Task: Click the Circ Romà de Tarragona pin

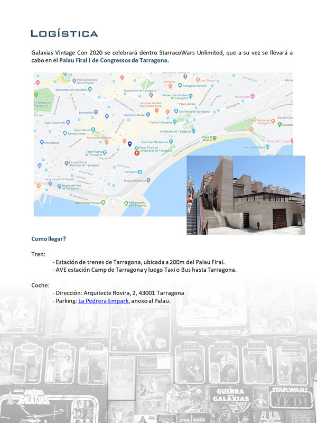Action: click(x=176, y=111)
